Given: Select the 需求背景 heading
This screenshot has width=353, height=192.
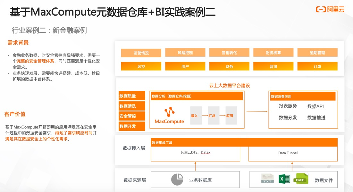Looking at the screenshot, I should coord(18,43).
